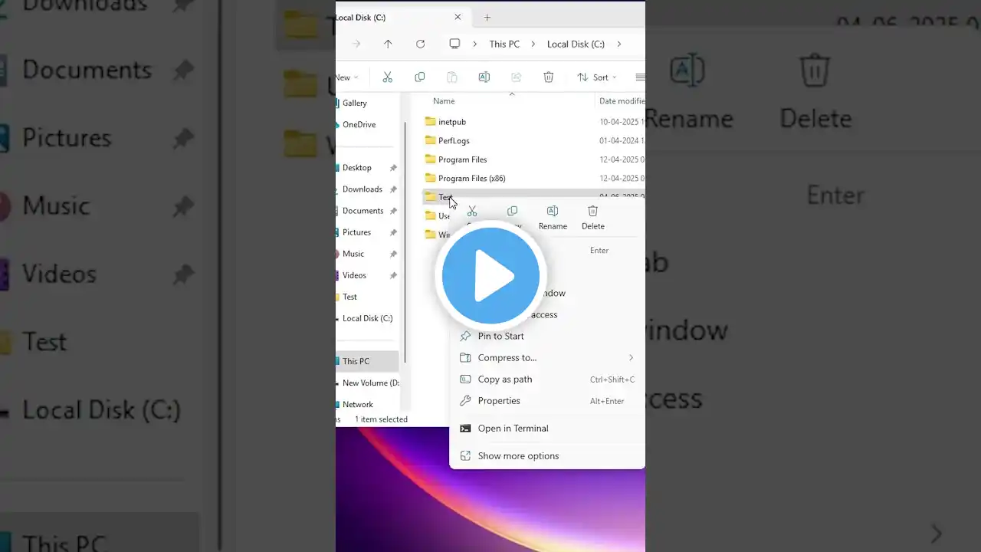Select Local Disk (C:) breadcrumb in address bar
Screen dimensions: 981x552
coord(576,44)
